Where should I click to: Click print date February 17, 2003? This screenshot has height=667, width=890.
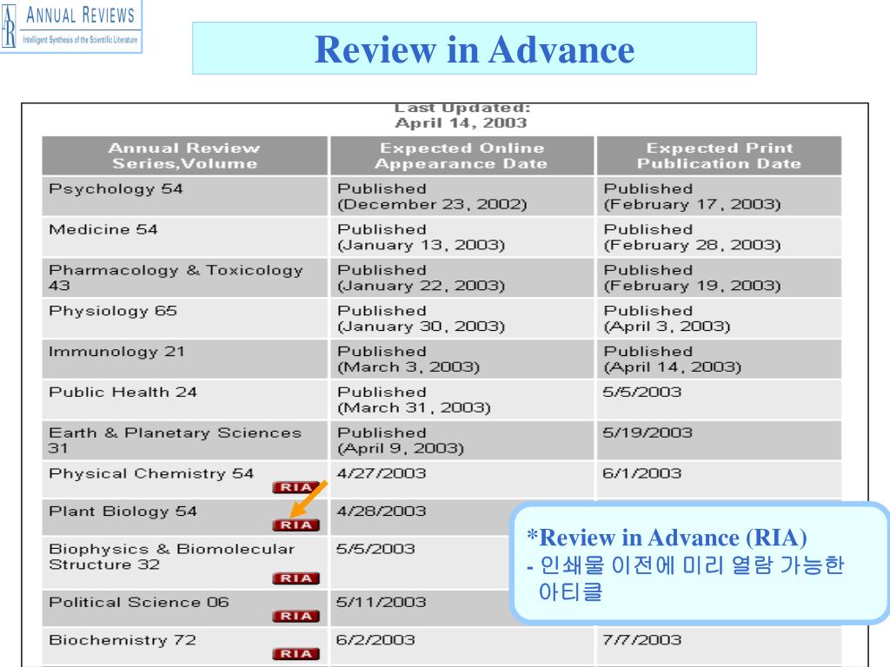(x=692, y=205)
